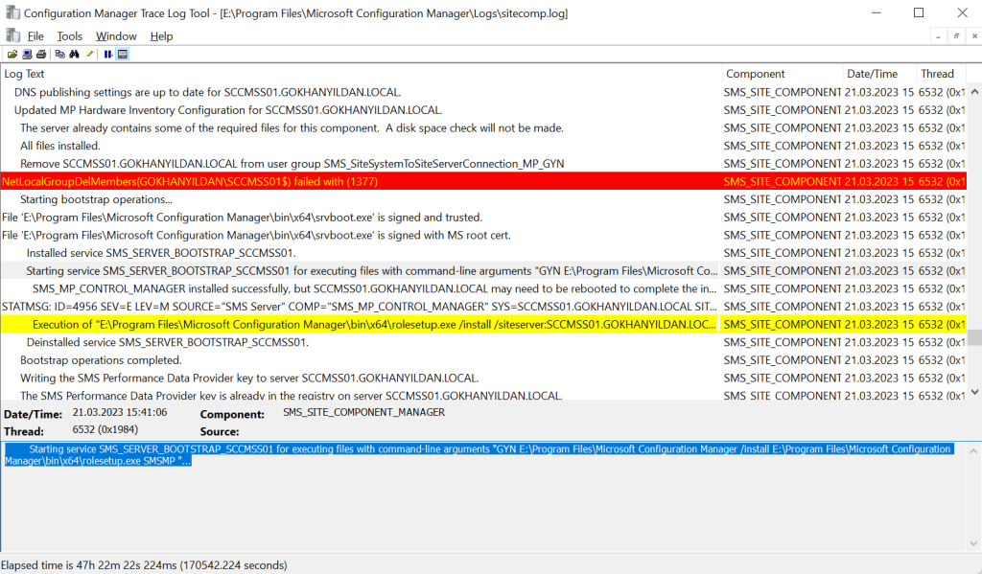
Task: Click the details pane scroll-down arrow
Action: click(974, 544)
